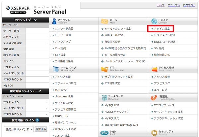Click the ログアウト link
The height and width of the screenshot is (137, 199).
point(189,6)
